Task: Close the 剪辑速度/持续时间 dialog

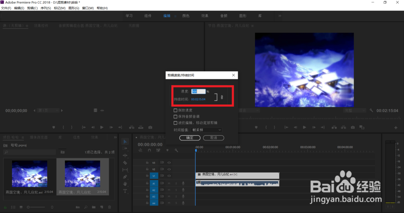Action: point(234,75)
